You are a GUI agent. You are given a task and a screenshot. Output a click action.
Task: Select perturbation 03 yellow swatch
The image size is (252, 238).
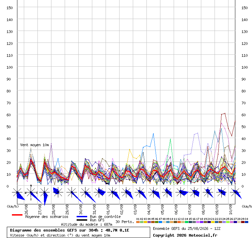click(145, 222)
